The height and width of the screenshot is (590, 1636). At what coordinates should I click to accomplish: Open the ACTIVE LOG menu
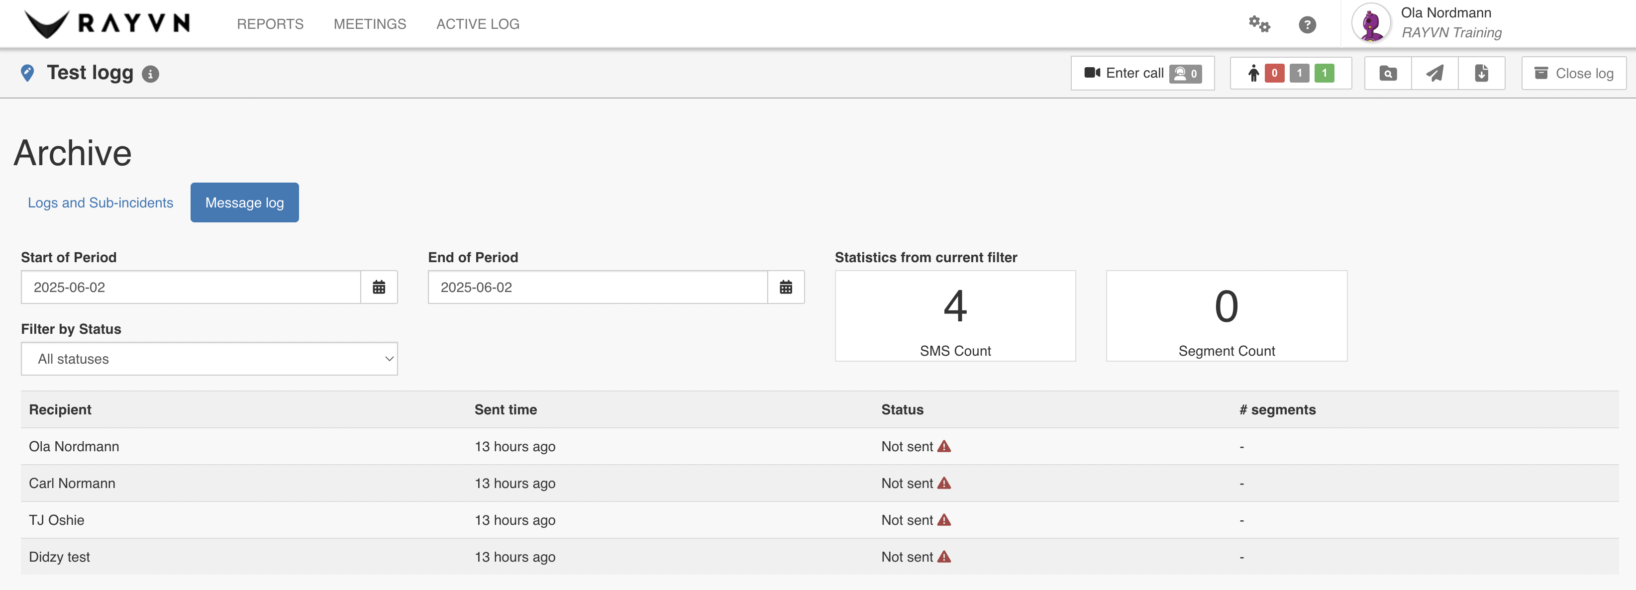(478, 24)
